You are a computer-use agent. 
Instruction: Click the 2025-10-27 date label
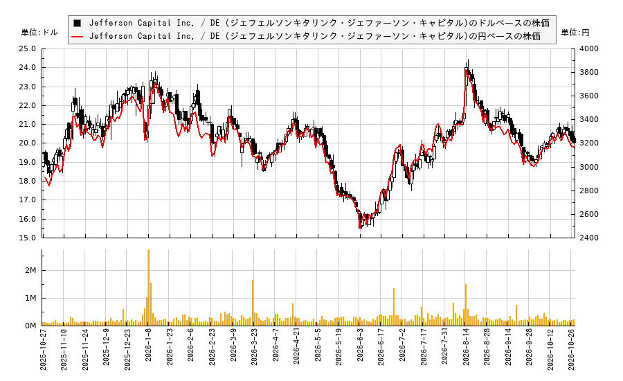click(x=43, y=350)
